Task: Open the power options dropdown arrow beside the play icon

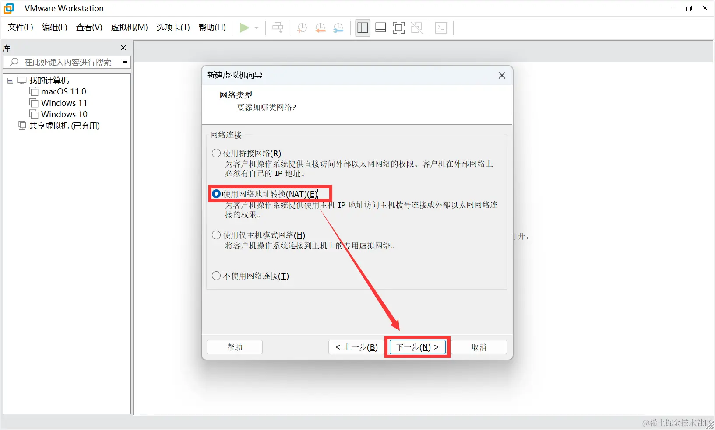Action: click(x=257, y=28)
